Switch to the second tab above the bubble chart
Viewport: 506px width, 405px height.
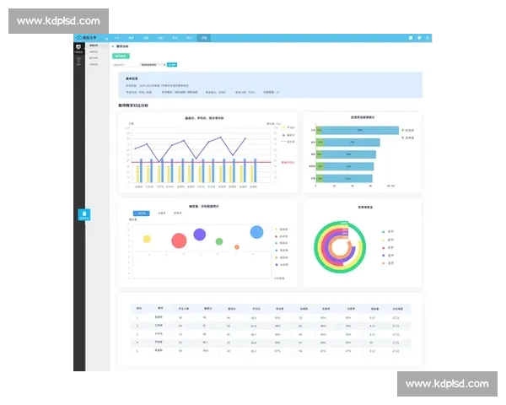[161, 213]
